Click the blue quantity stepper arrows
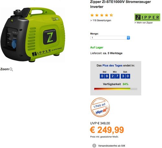 pyautogui.click(x=128, y=38)
